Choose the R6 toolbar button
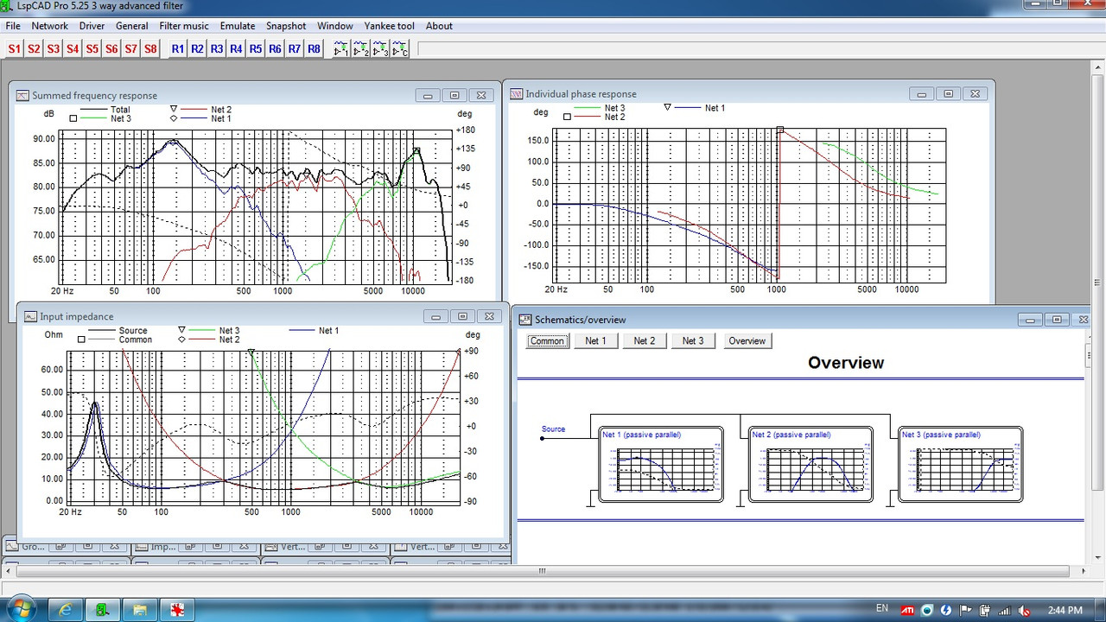The image size is (1106, 622). click(x=275, y=49)
